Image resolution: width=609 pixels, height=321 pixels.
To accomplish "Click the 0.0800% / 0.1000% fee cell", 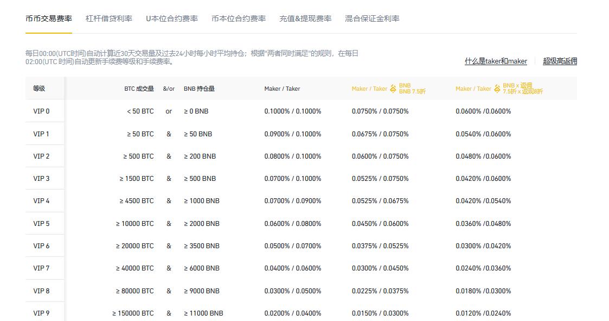I will point(293,156).
